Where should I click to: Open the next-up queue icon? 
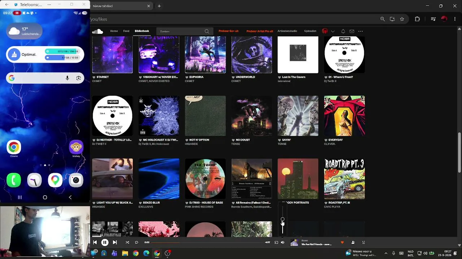coord(363,242)
